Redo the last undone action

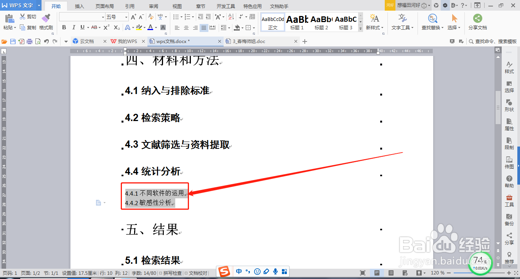tap(55, 41)
